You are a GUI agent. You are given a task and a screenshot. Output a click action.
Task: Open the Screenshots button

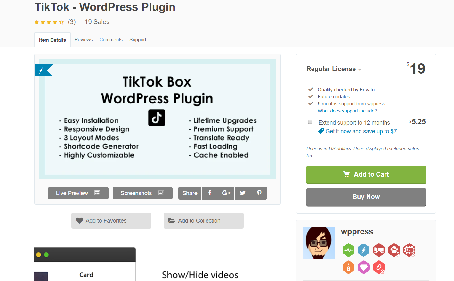click(x=142, y=193)
